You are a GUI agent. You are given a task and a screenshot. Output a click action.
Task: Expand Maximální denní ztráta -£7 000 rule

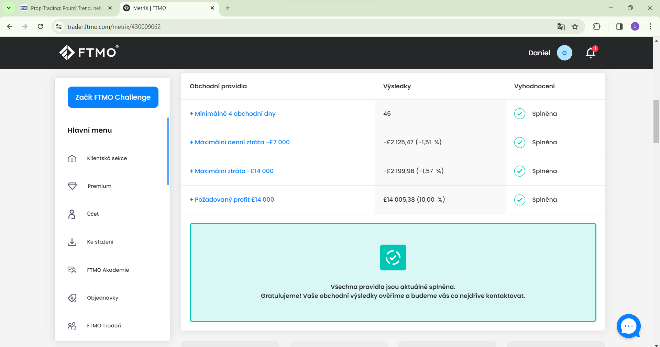coord(240,142)
